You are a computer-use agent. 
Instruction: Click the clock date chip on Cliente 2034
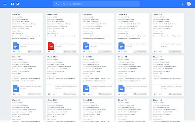(140, 52)
